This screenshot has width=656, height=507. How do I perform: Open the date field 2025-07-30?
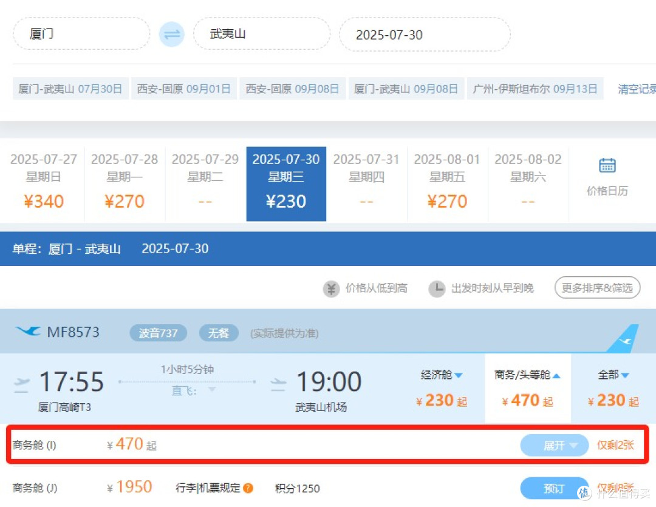425,34
